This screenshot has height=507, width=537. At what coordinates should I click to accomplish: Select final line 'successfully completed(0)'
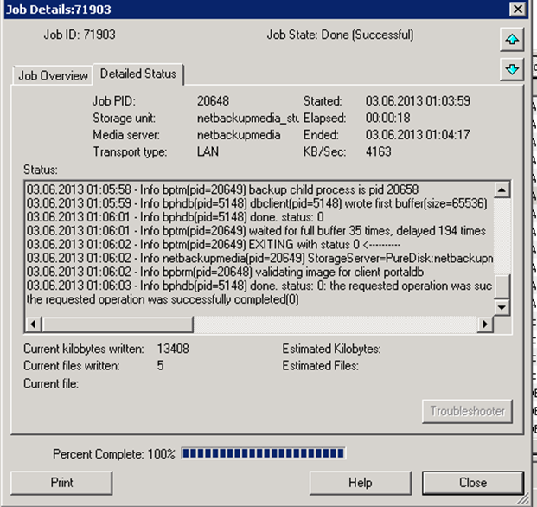(x=163, y=299)
